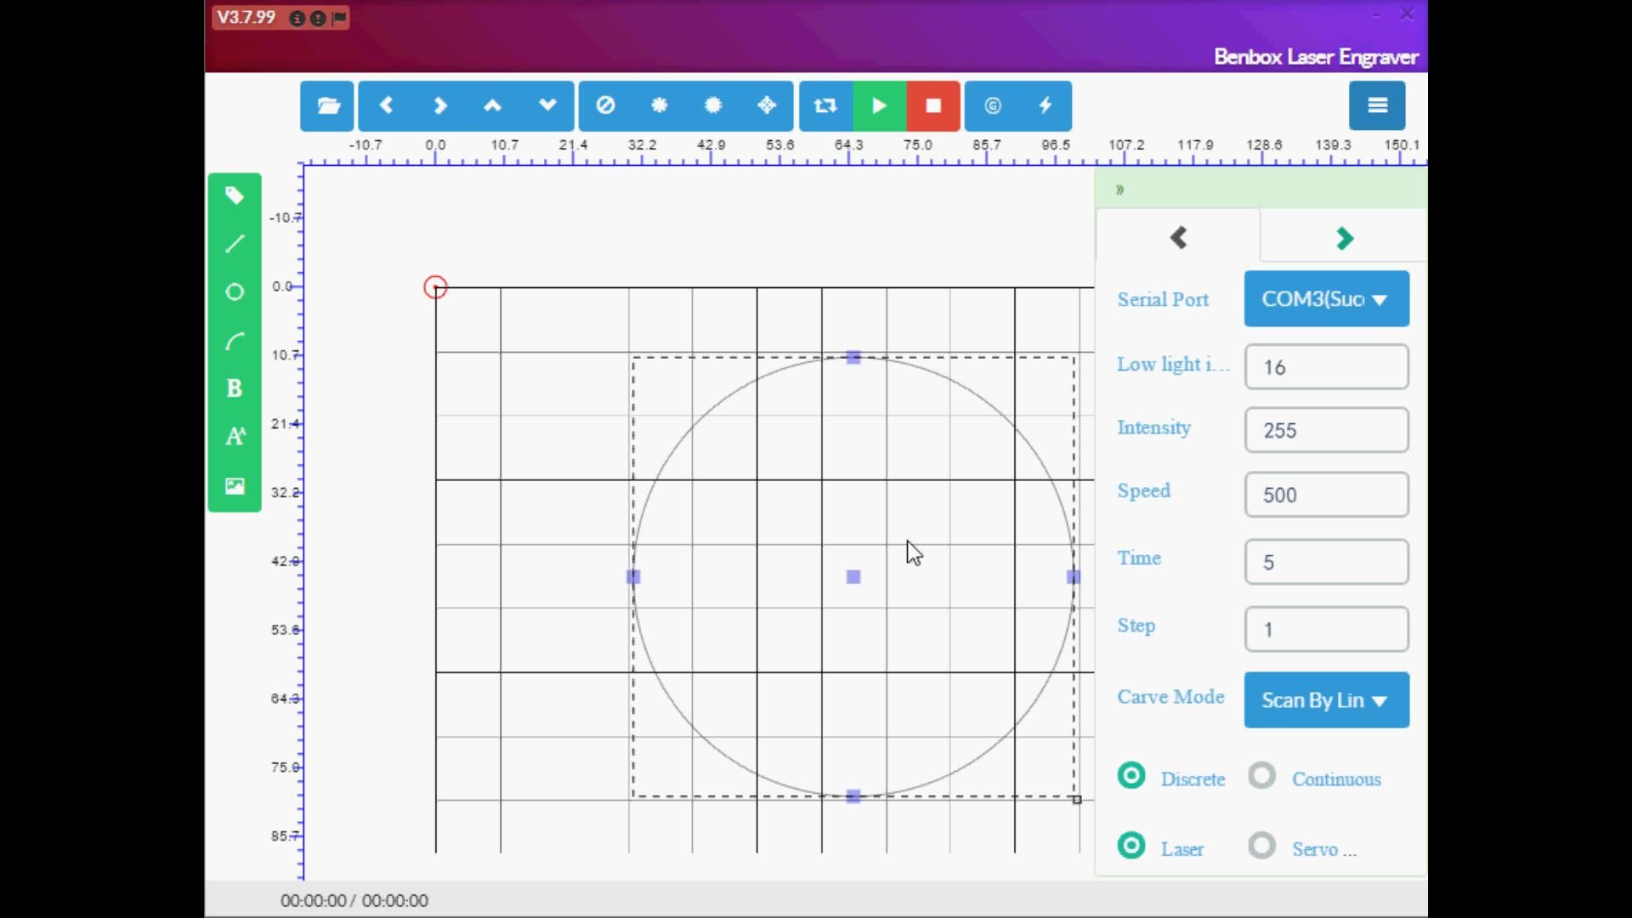
Task: Select the curve arc tool
Action: coord(235,342)
